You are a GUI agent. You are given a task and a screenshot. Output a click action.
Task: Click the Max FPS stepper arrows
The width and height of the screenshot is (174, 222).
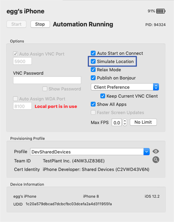point(125,122)
